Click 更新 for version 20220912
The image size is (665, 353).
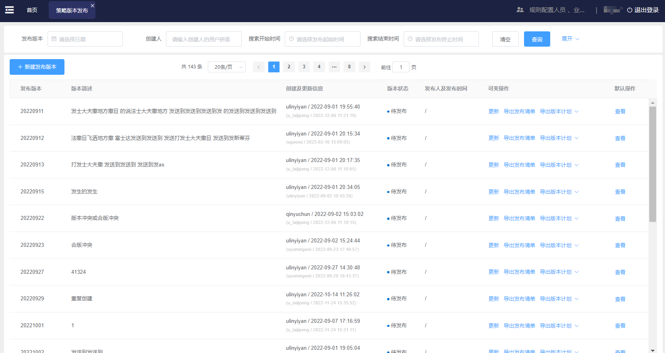(494, 138)
